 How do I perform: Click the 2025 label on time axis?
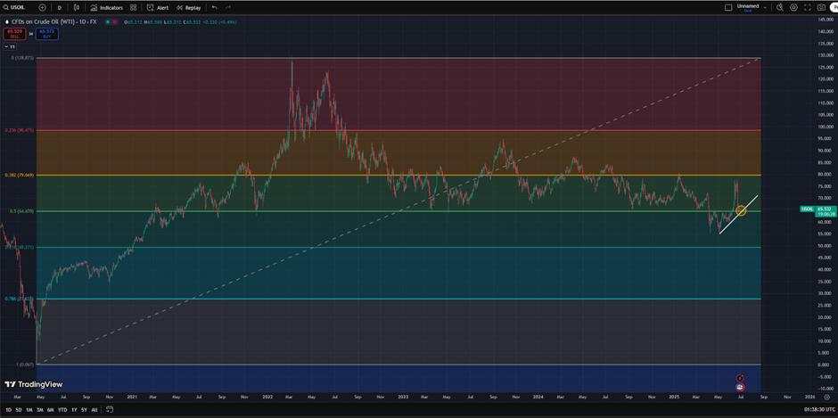click(674, 398)
